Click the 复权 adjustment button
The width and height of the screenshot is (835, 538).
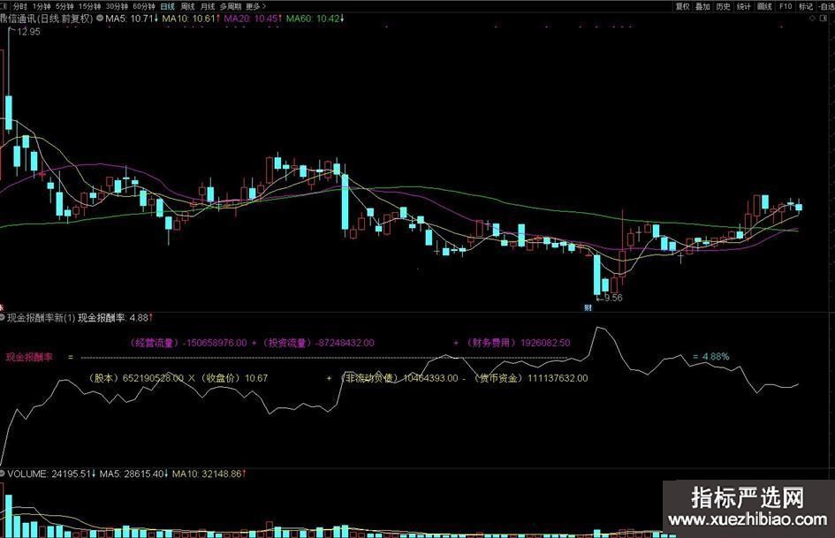click(683, 6)
